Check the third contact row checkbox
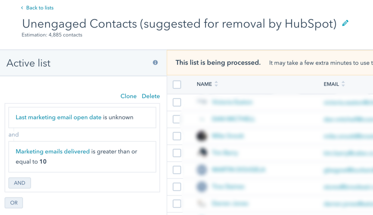 coord(177,136)
